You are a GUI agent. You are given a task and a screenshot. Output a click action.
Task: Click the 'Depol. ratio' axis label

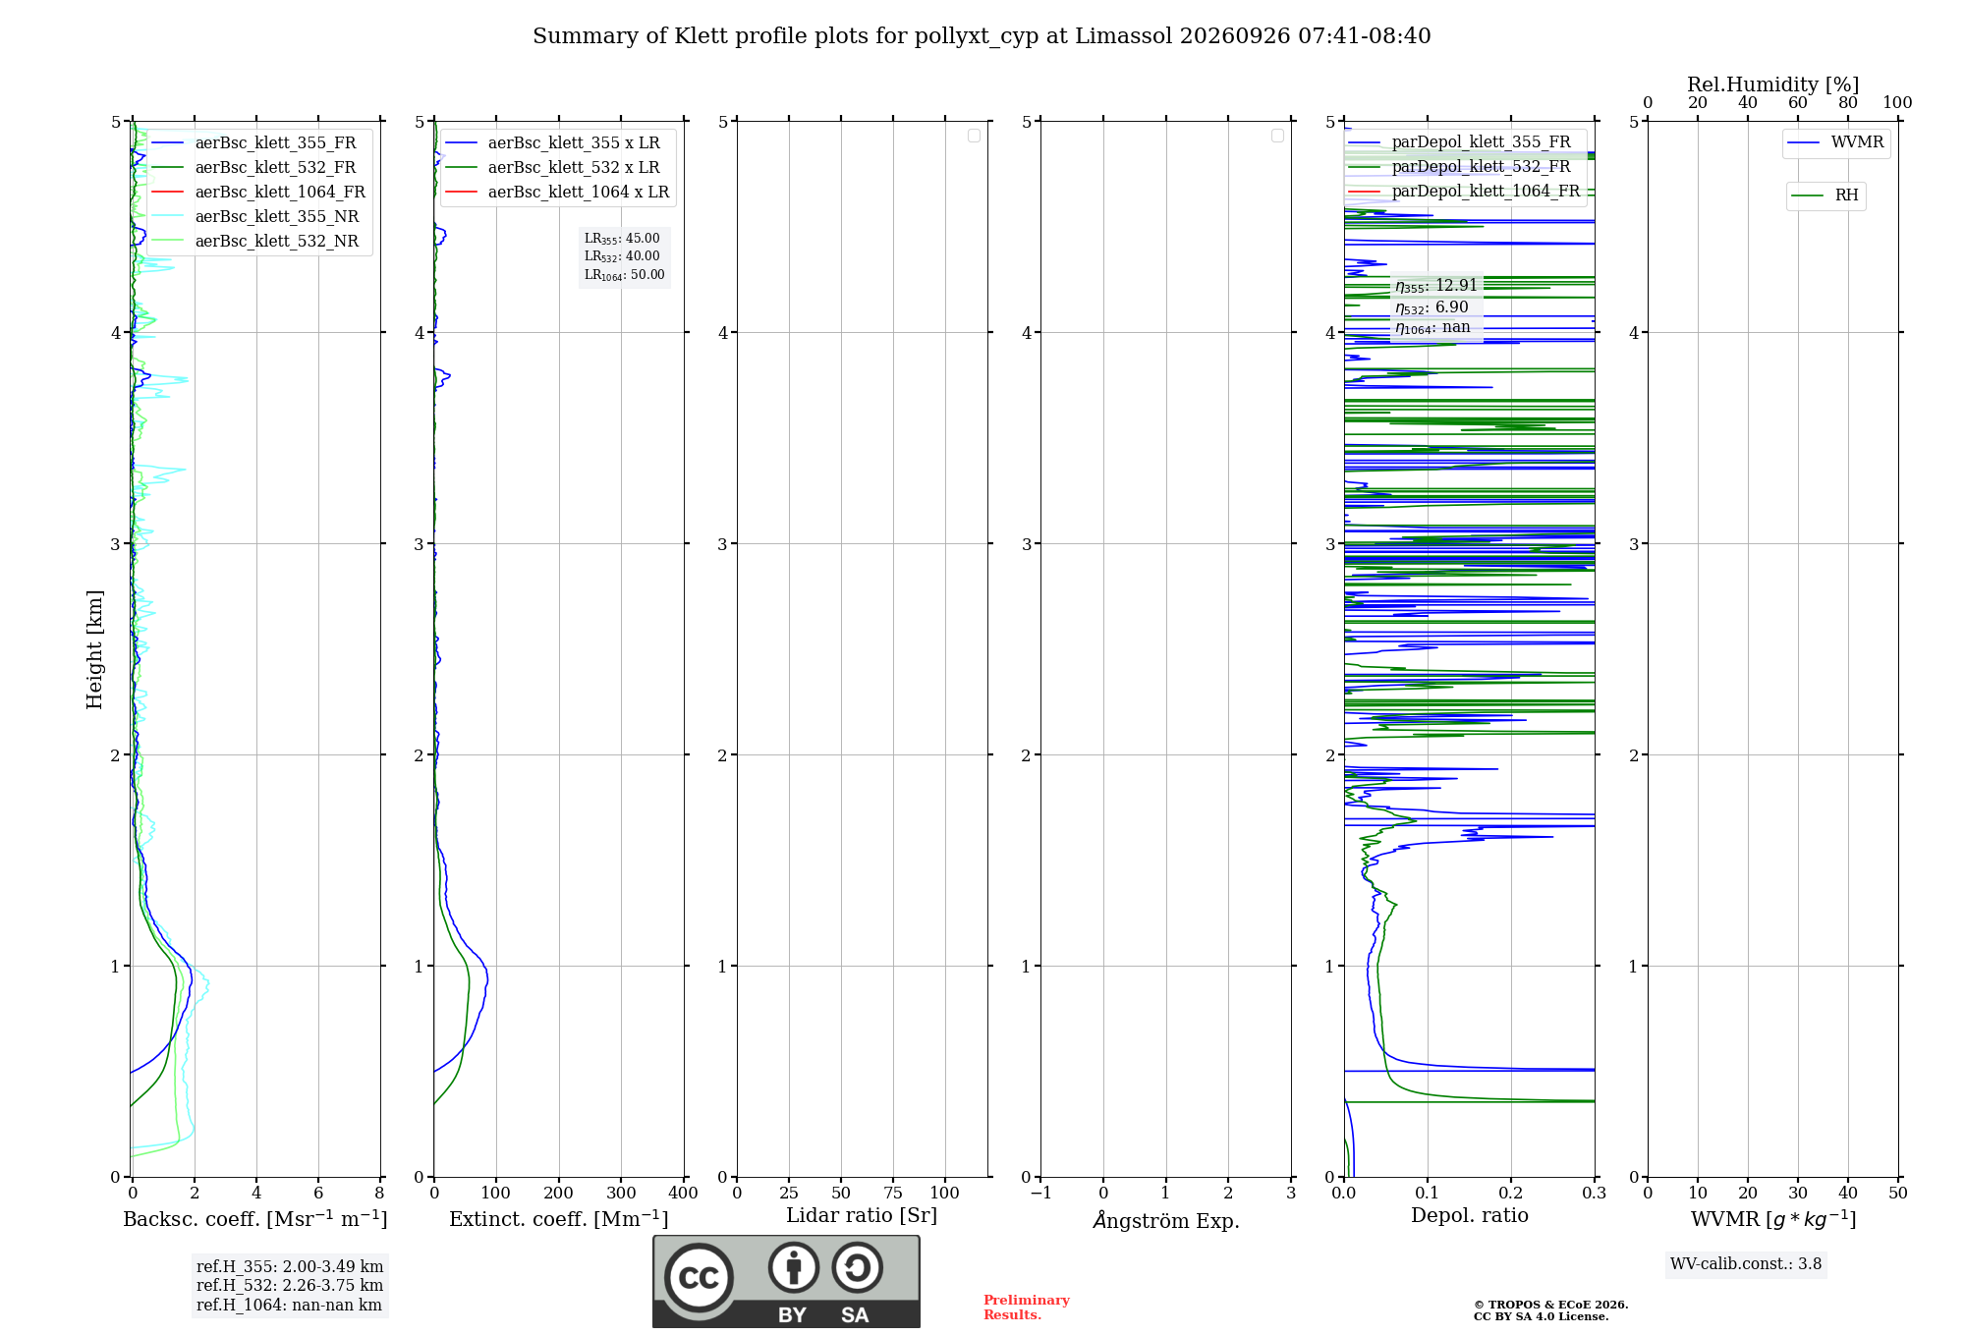pyautogui.click(x=1470, y=1215)
